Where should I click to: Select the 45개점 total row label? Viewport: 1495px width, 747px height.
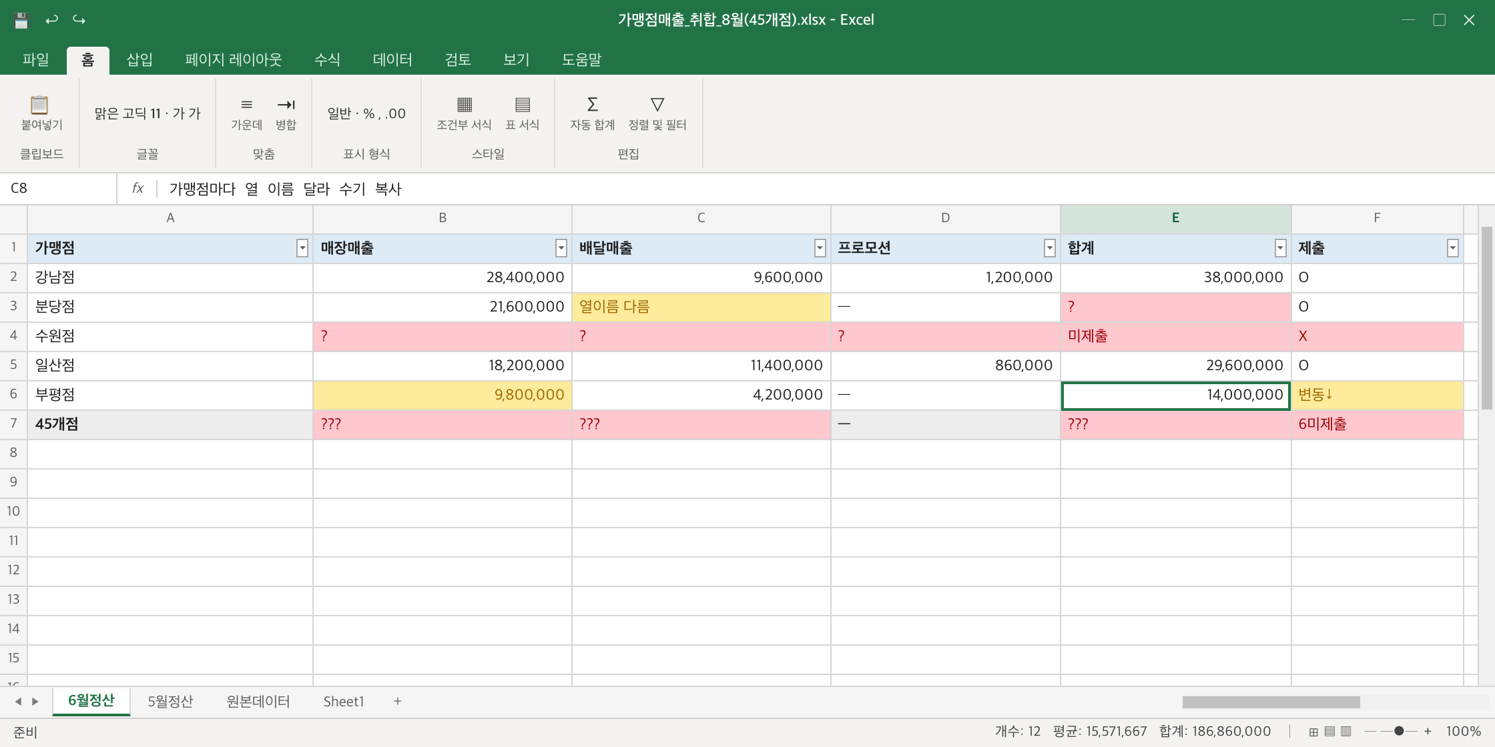(x=170, y=425)
